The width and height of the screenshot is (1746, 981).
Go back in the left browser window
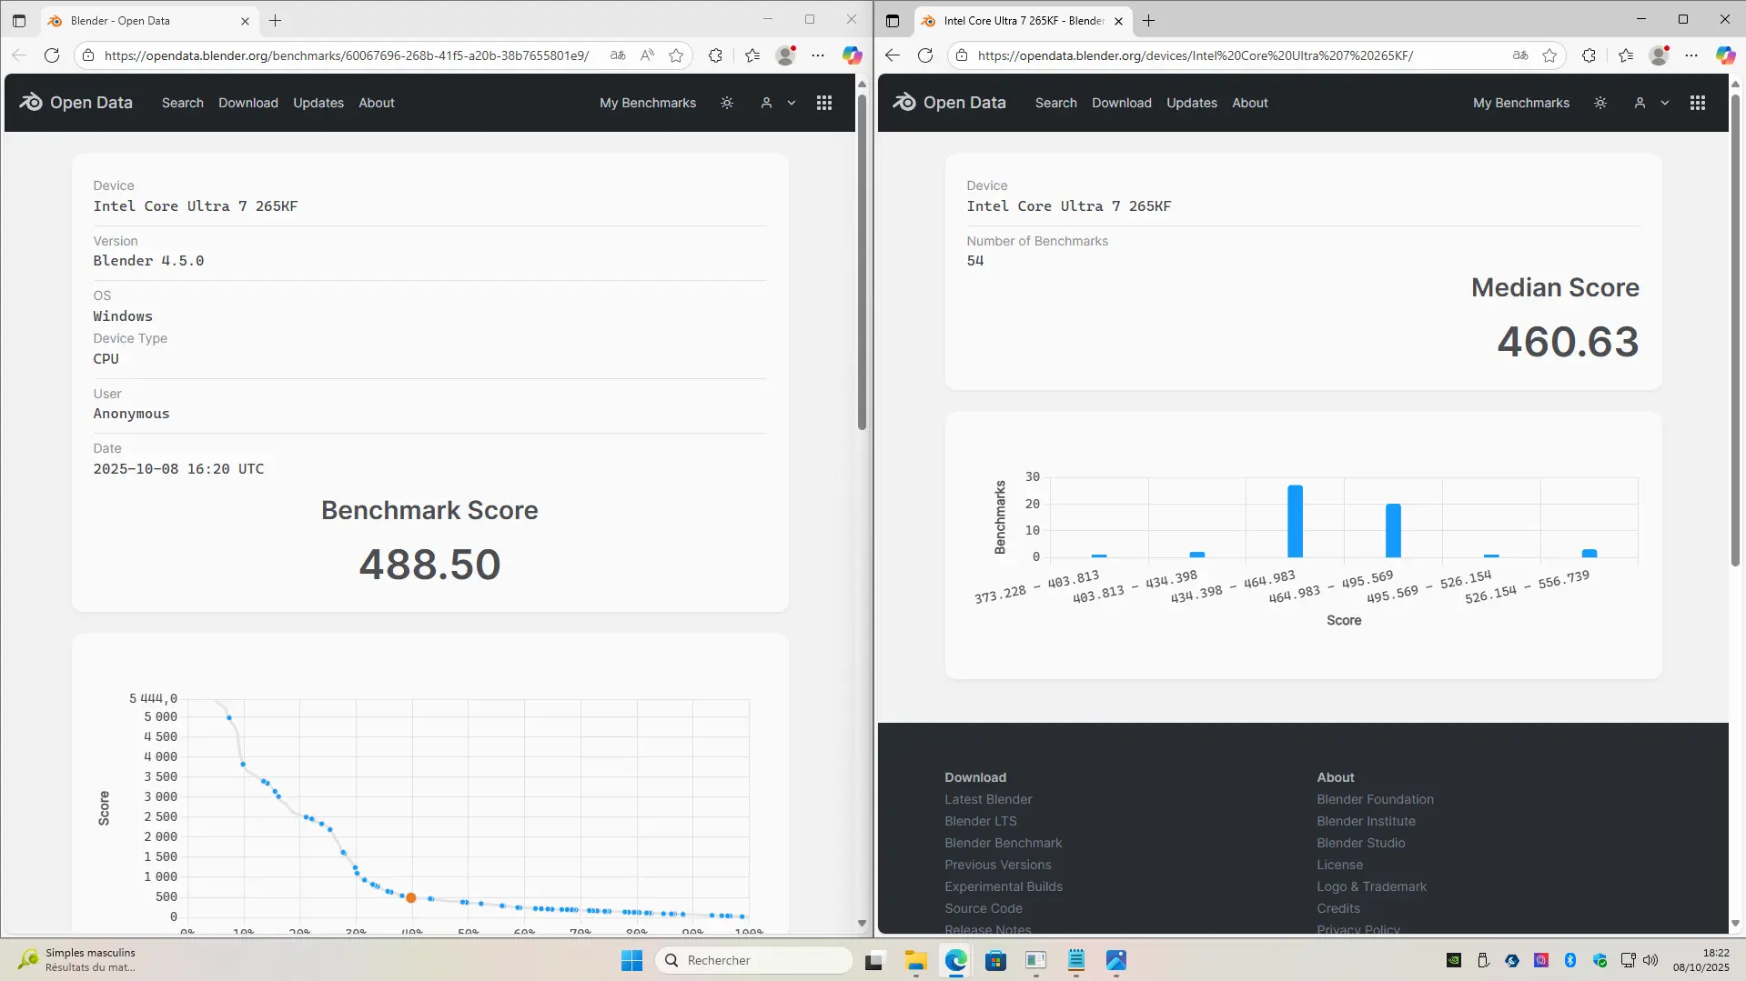pos(19,55)
